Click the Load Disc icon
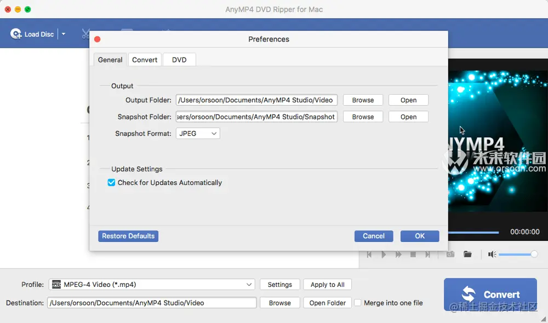The image size is (548, 323). point(16,34)
